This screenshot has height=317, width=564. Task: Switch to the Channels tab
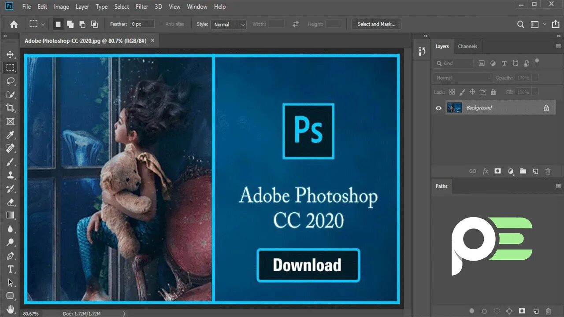[x=467, y=46]
